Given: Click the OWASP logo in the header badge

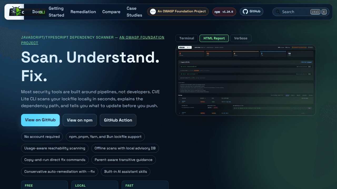Looking at the screenshot, I should (x=153, y=12).
